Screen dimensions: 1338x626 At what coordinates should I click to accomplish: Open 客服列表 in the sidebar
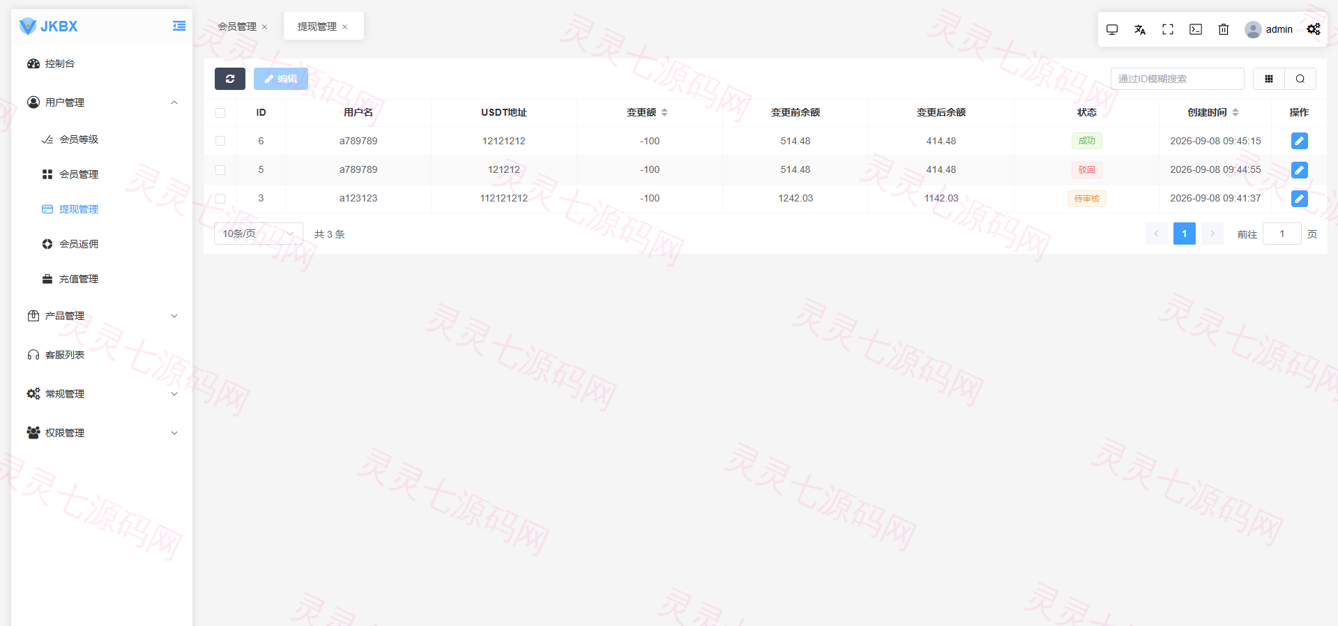click(102, 355)
